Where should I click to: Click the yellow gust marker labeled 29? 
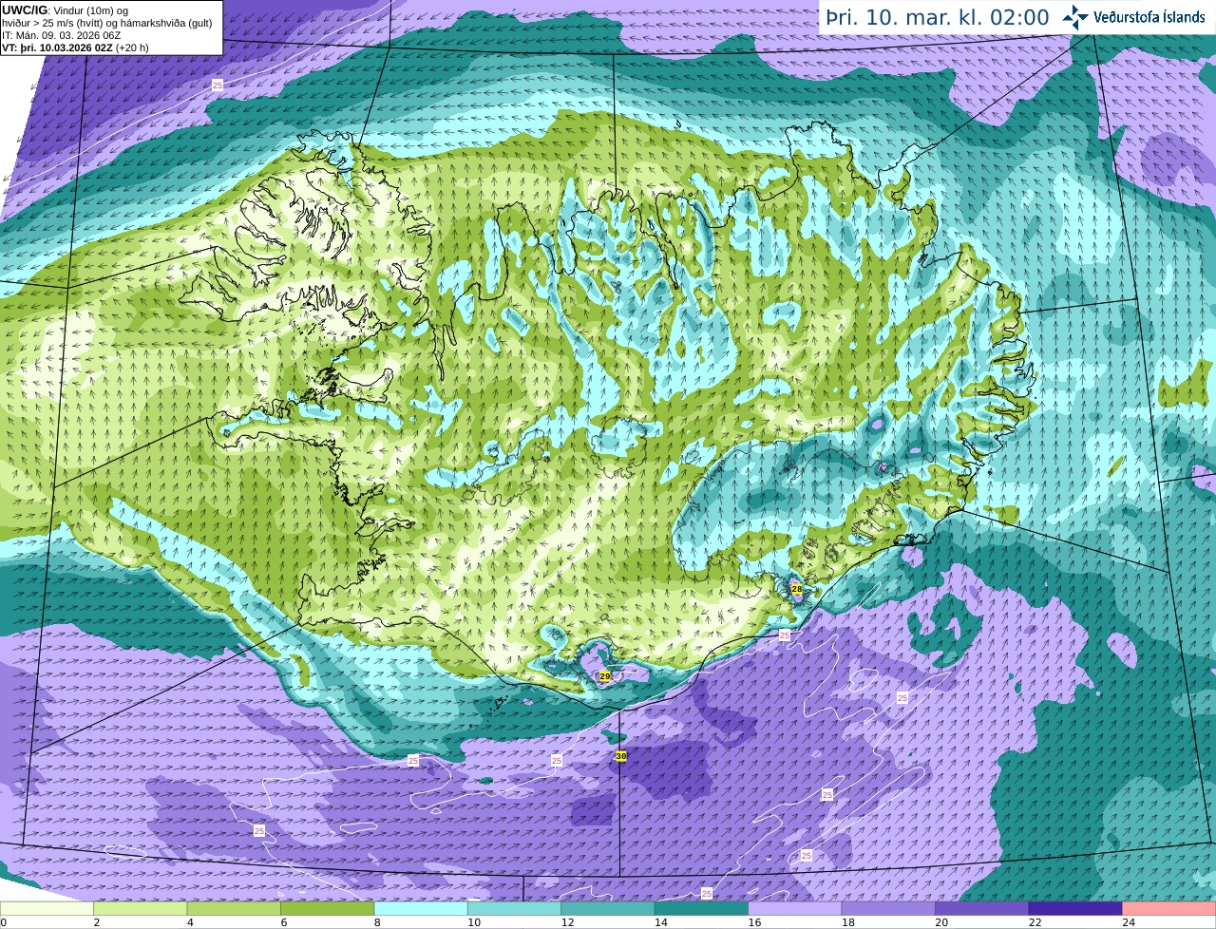(605, 676)
